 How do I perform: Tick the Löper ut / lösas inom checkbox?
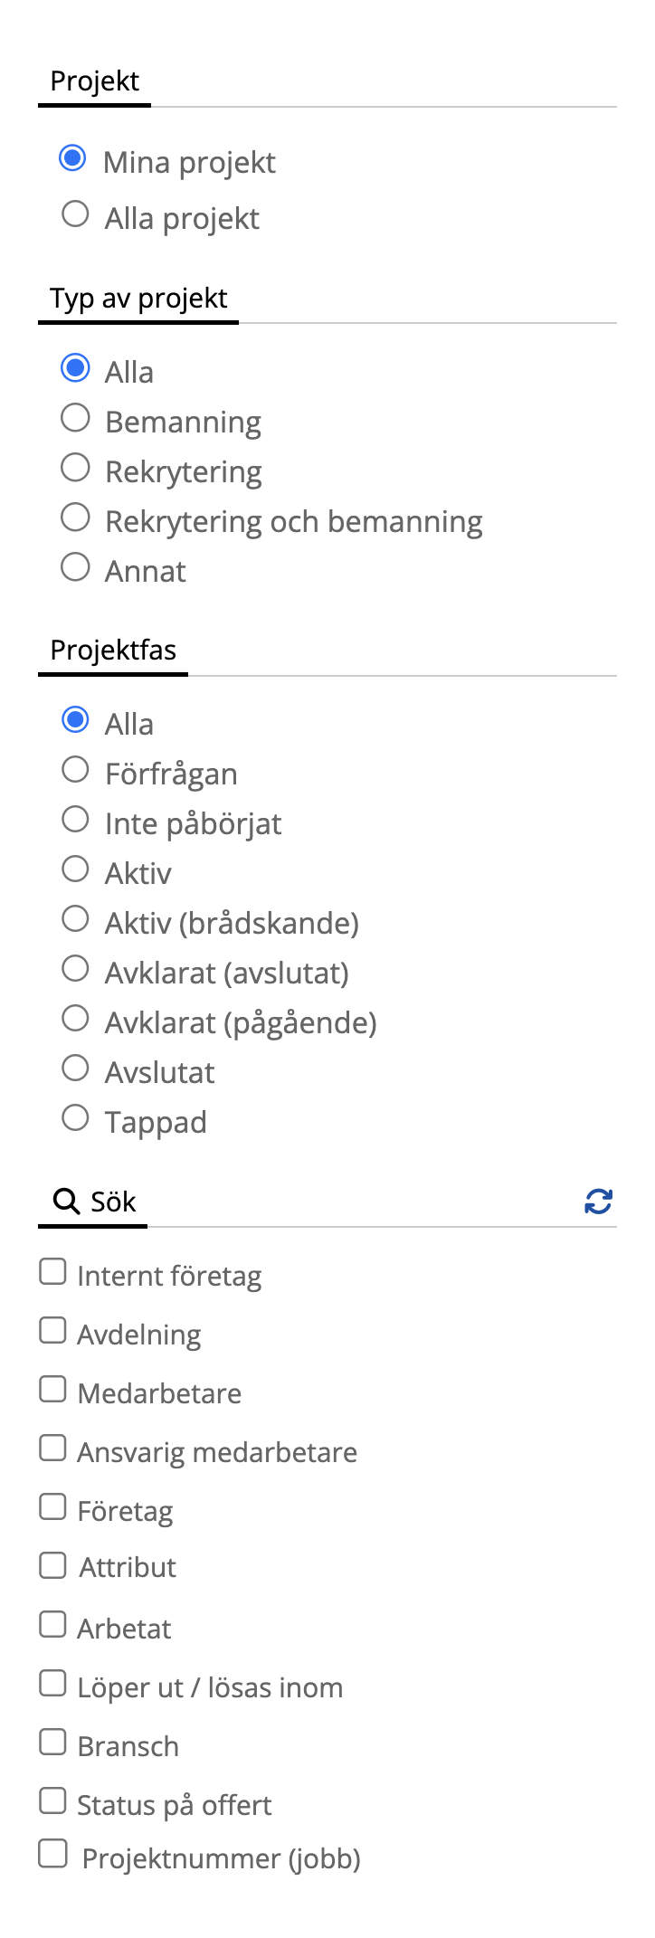point(52,1684)
